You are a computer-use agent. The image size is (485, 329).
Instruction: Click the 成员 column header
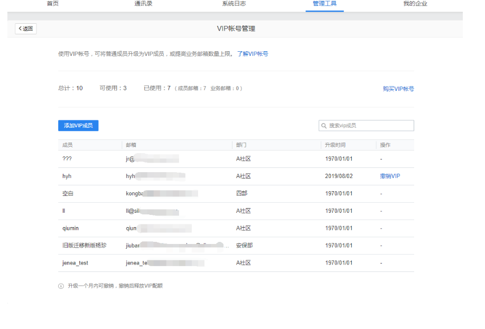(x=66, y=145)
